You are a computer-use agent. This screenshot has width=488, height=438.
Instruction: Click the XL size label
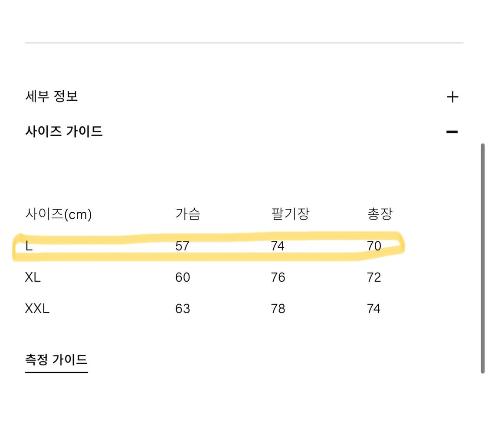[x=33, y=277]
